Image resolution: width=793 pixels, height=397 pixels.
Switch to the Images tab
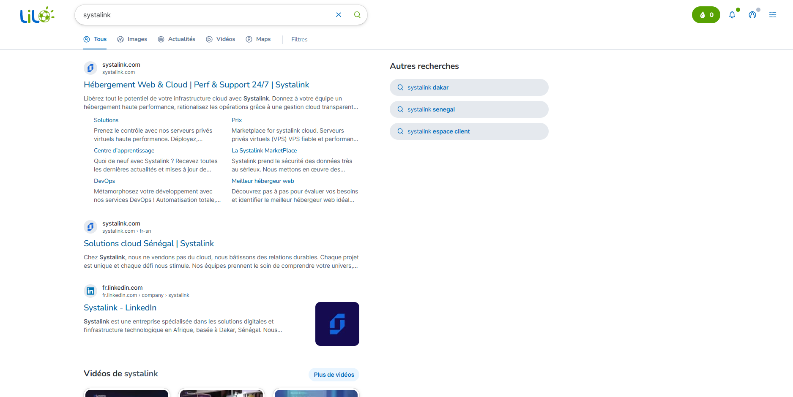pyautogui.click(x=132, y=39)
